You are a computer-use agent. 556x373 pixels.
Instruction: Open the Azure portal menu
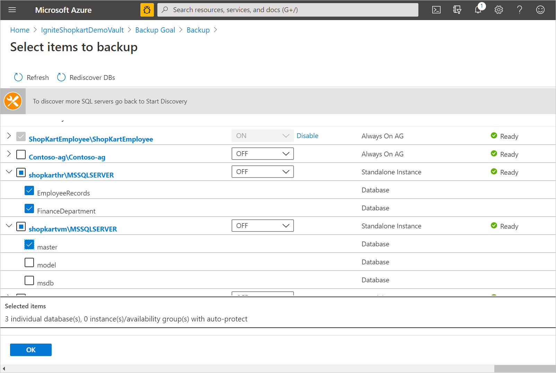pyautogui.click(x=12, y=10)
